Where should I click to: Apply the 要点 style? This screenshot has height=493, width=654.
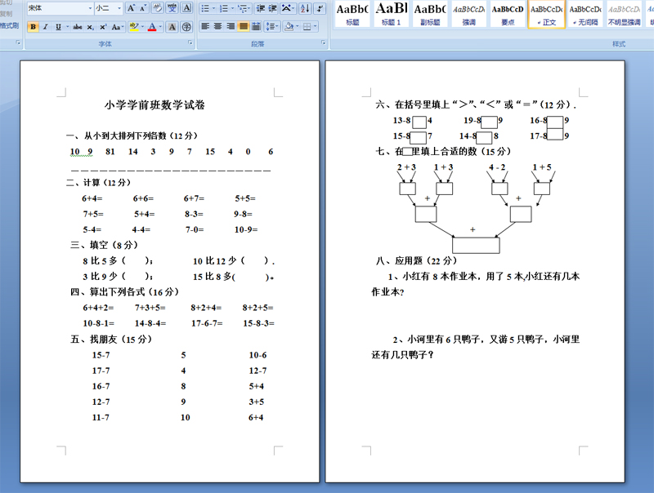508,14
